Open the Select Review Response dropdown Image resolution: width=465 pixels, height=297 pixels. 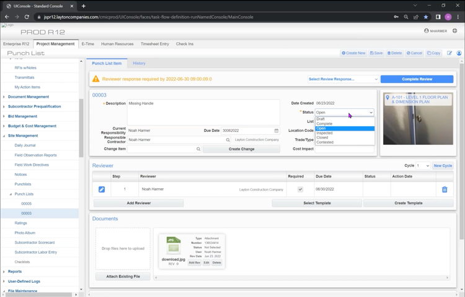point(343,79)
